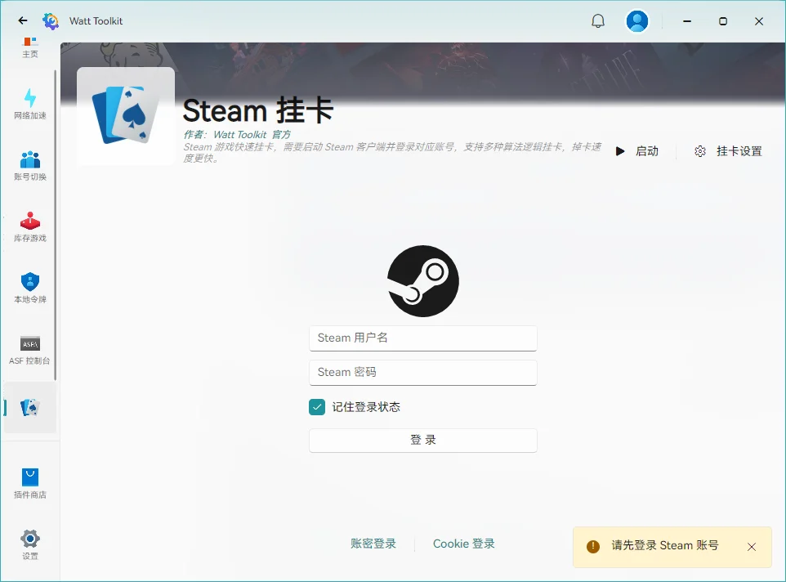Open 库存游戏 game library
The width and height of the screenshot is (786, 582).
point(30,227)
